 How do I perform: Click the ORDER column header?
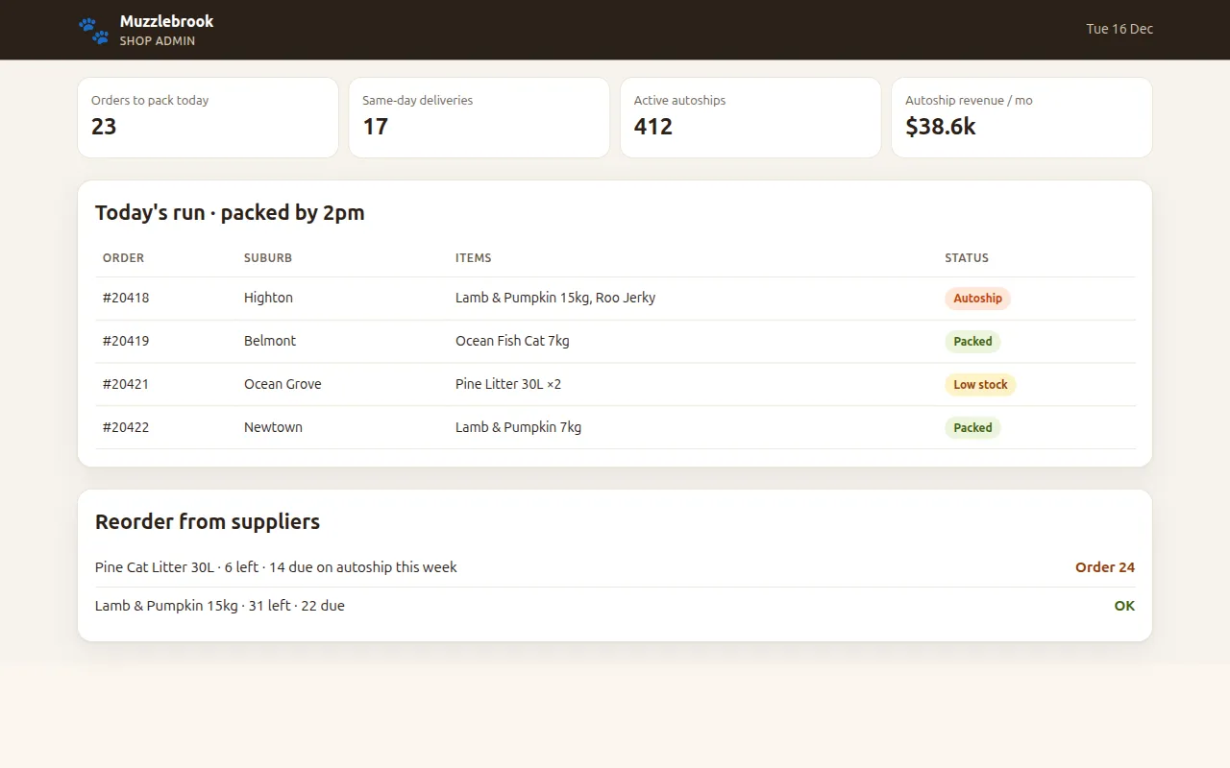pyautogui.click(x=124, y=258)
